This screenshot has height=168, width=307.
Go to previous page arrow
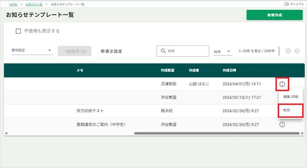(288, 51)
